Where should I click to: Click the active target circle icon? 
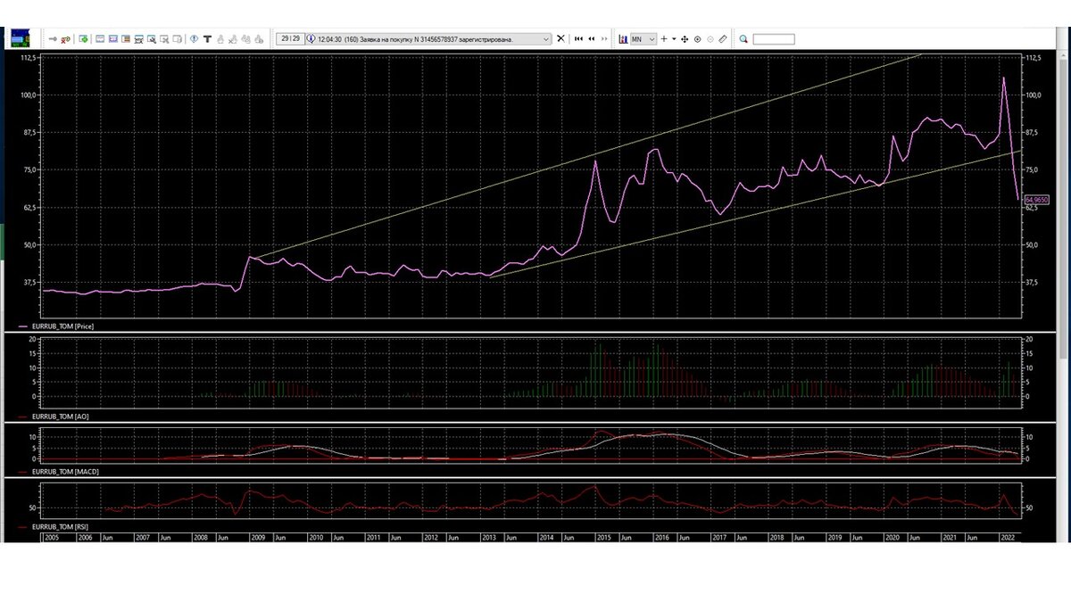(697, 39)
